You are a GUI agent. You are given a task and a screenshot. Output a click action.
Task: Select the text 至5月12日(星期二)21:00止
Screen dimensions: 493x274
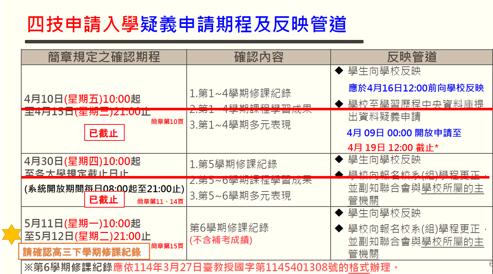coord(88,236)
